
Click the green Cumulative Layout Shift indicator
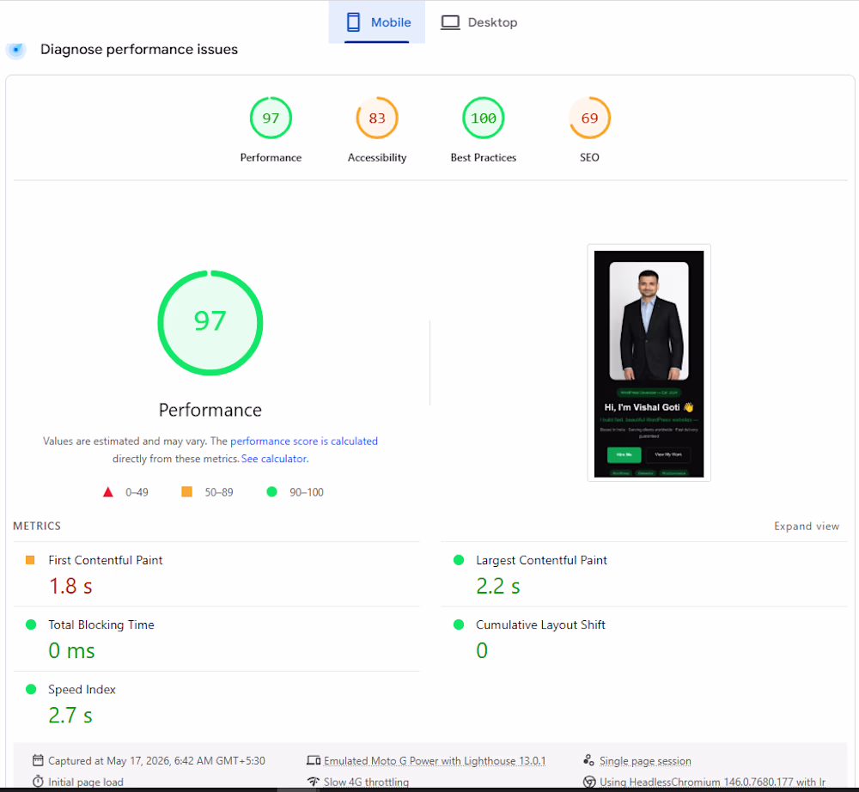[x=459, y=624]
